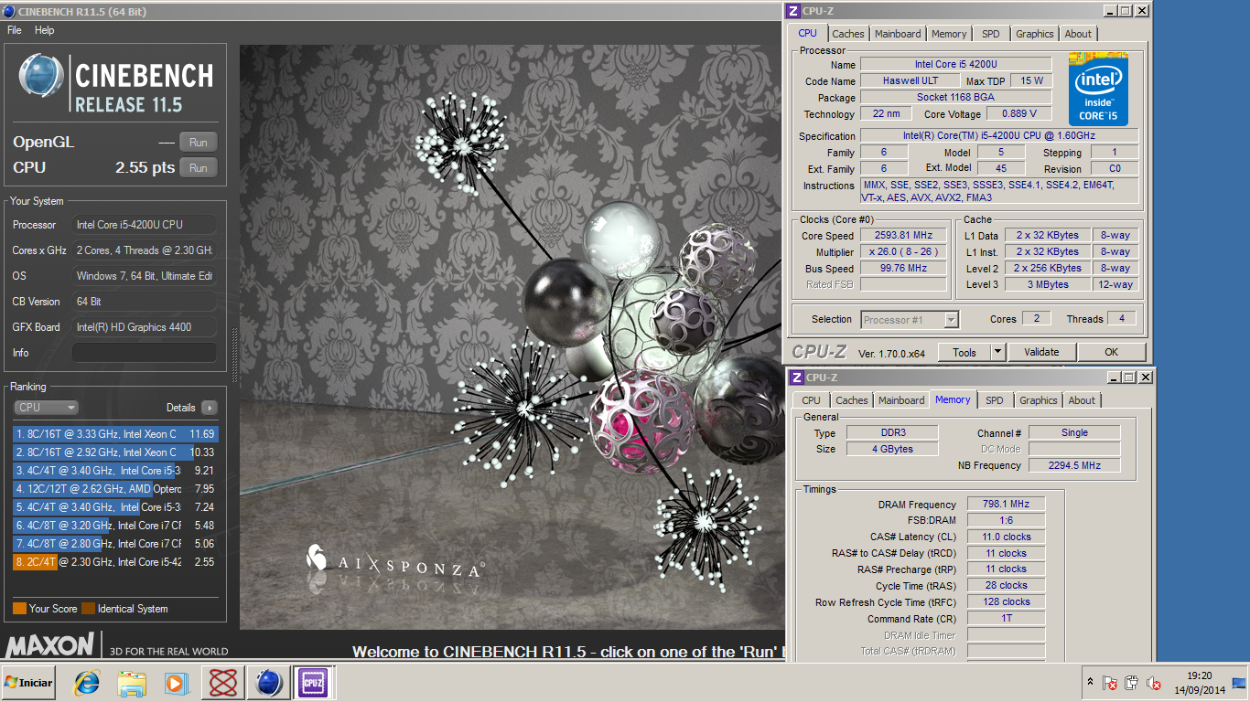
Task: Click the Validate button in CPU-Z
Action: click(x=1041, y=352)
